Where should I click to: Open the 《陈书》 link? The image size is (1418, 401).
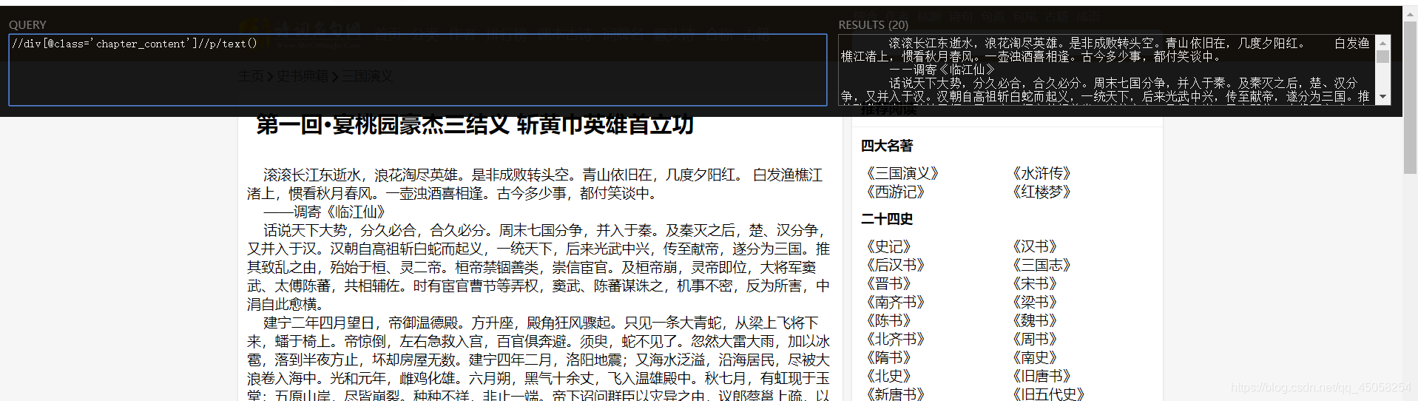[x=889, y=320]
